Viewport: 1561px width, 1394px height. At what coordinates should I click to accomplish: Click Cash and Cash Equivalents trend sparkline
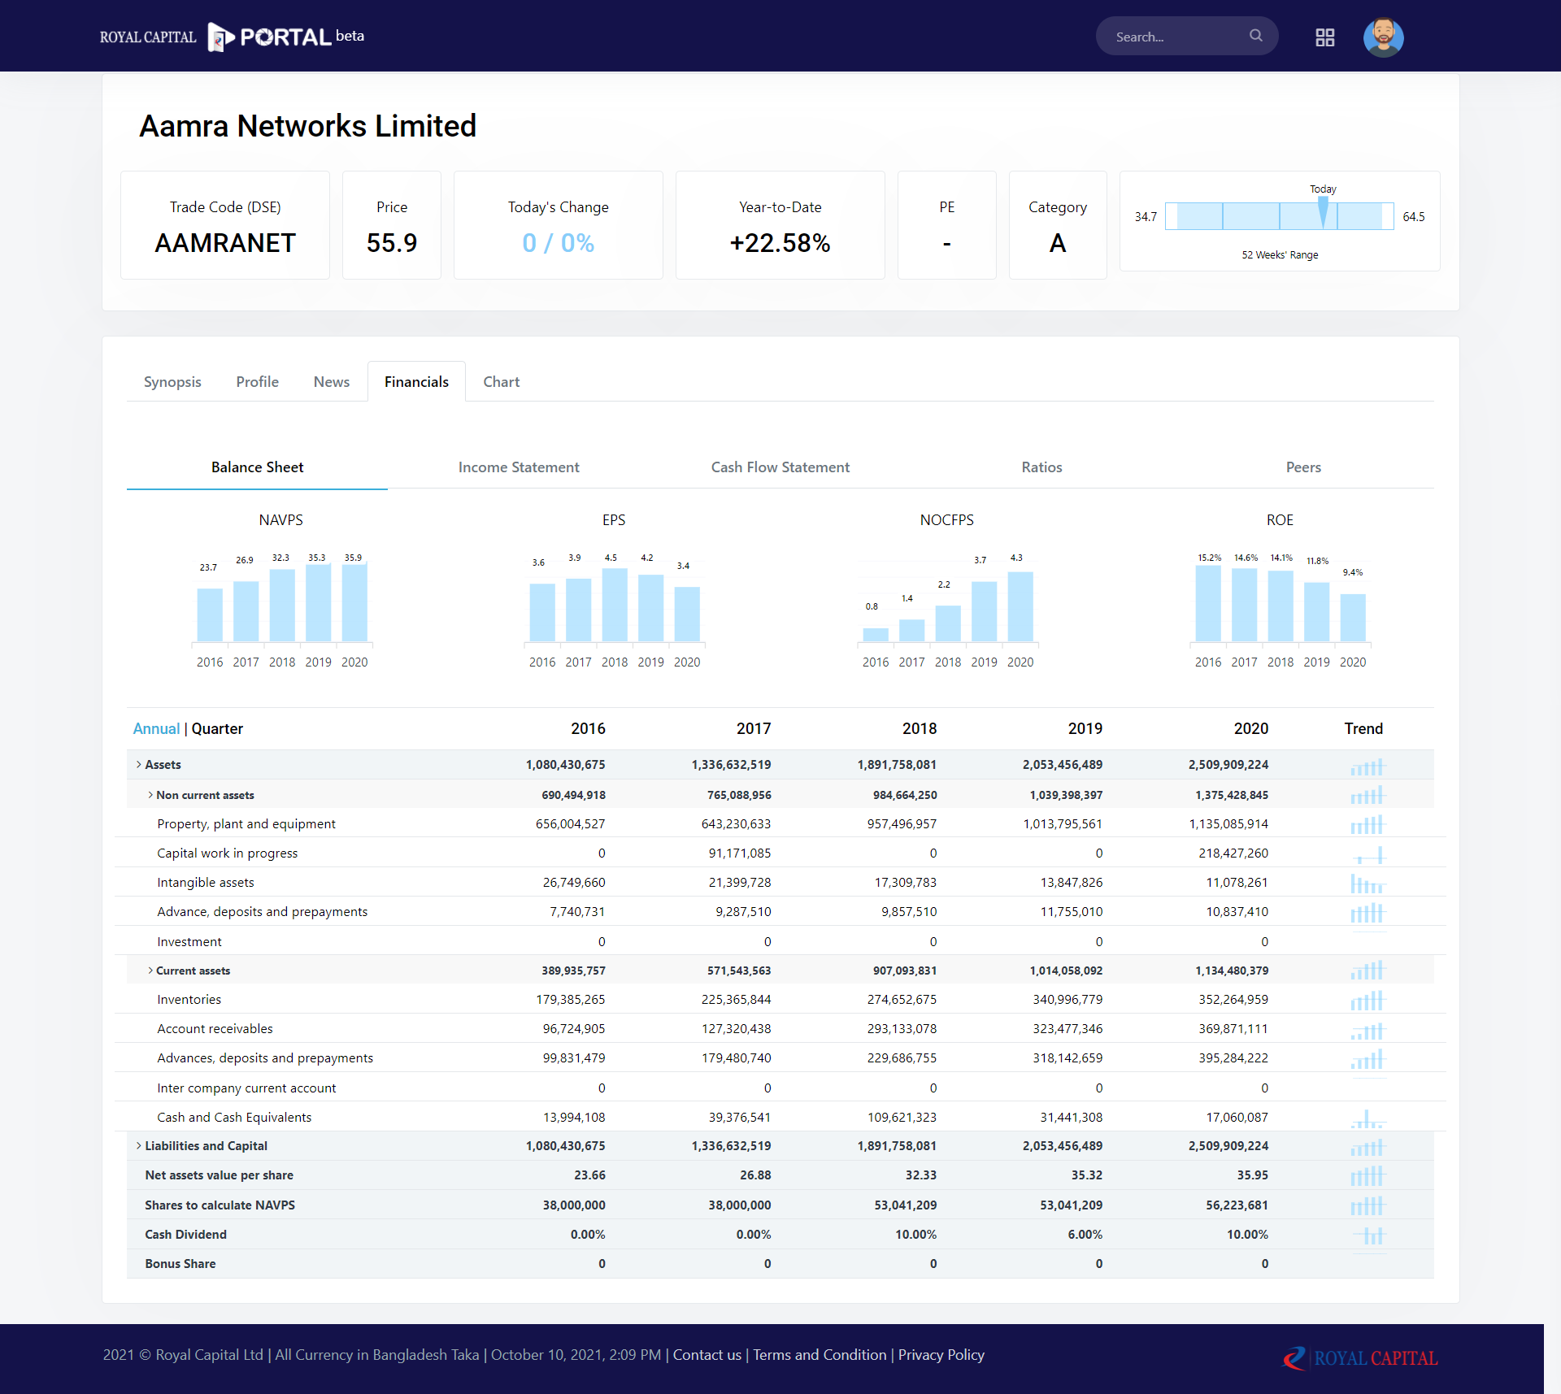[1368, 1118]
